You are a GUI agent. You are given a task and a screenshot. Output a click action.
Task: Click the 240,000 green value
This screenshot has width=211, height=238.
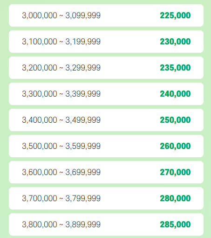175,94
